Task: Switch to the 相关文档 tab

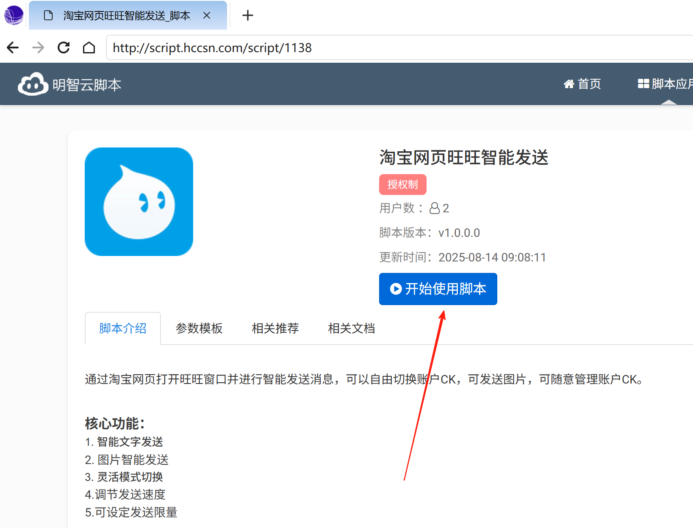Action: click(352, 328)
